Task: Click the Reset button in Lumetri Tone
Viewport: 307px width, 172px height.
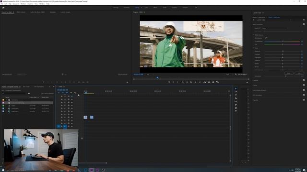Action: point(289,73)
